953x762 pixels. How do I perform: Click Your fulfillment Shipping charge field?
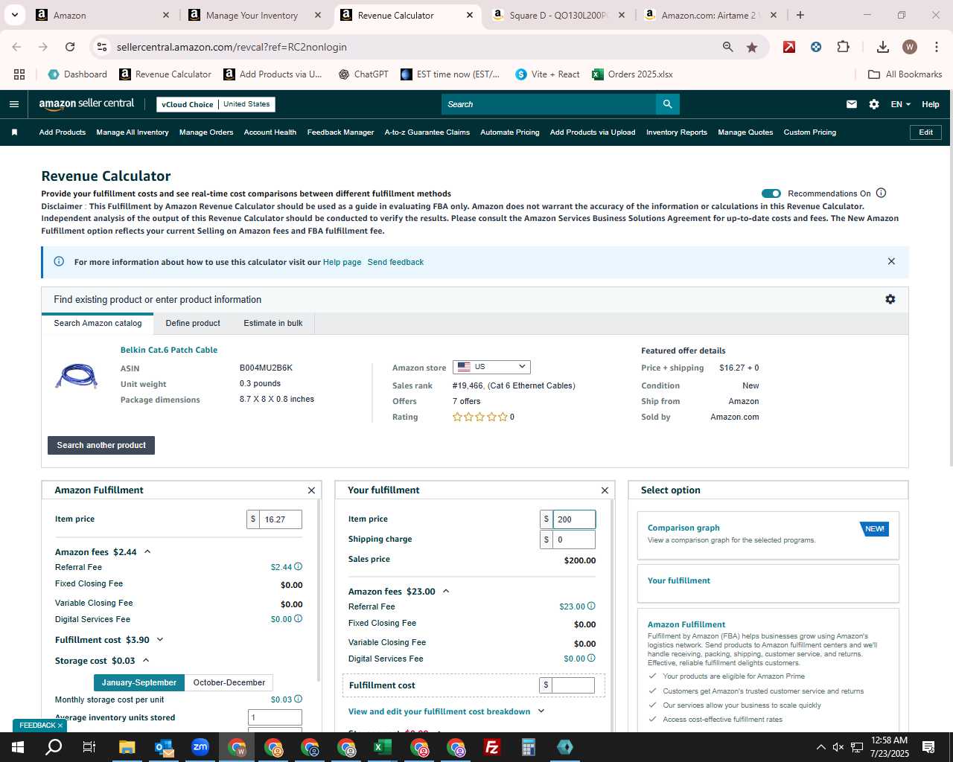(574, 540)
